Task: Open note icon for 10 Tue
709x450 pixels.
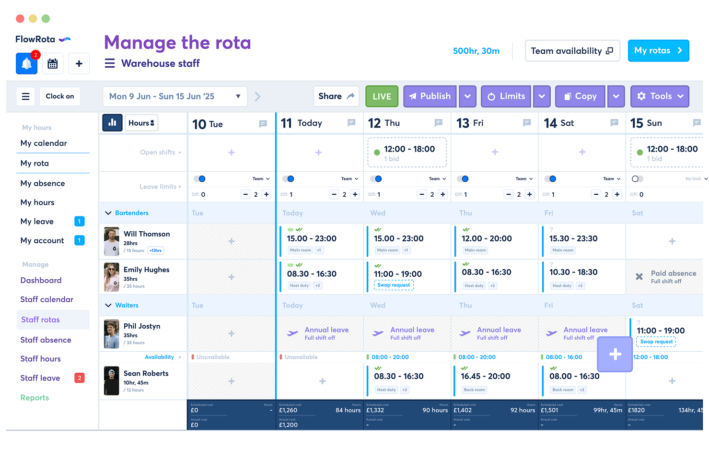Action: pyautogui.click(x=263, y=124)
